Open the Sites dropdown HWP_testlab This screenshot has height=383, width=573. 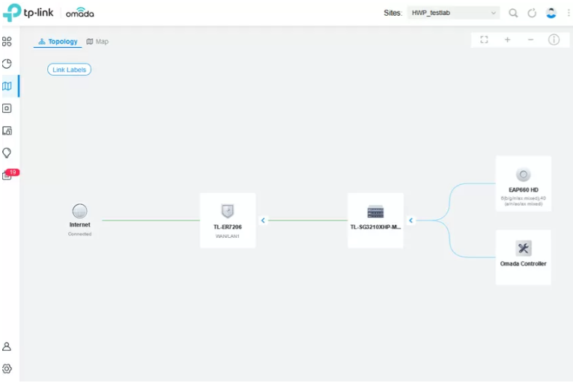pyautogui.click(x=454, y=13)
